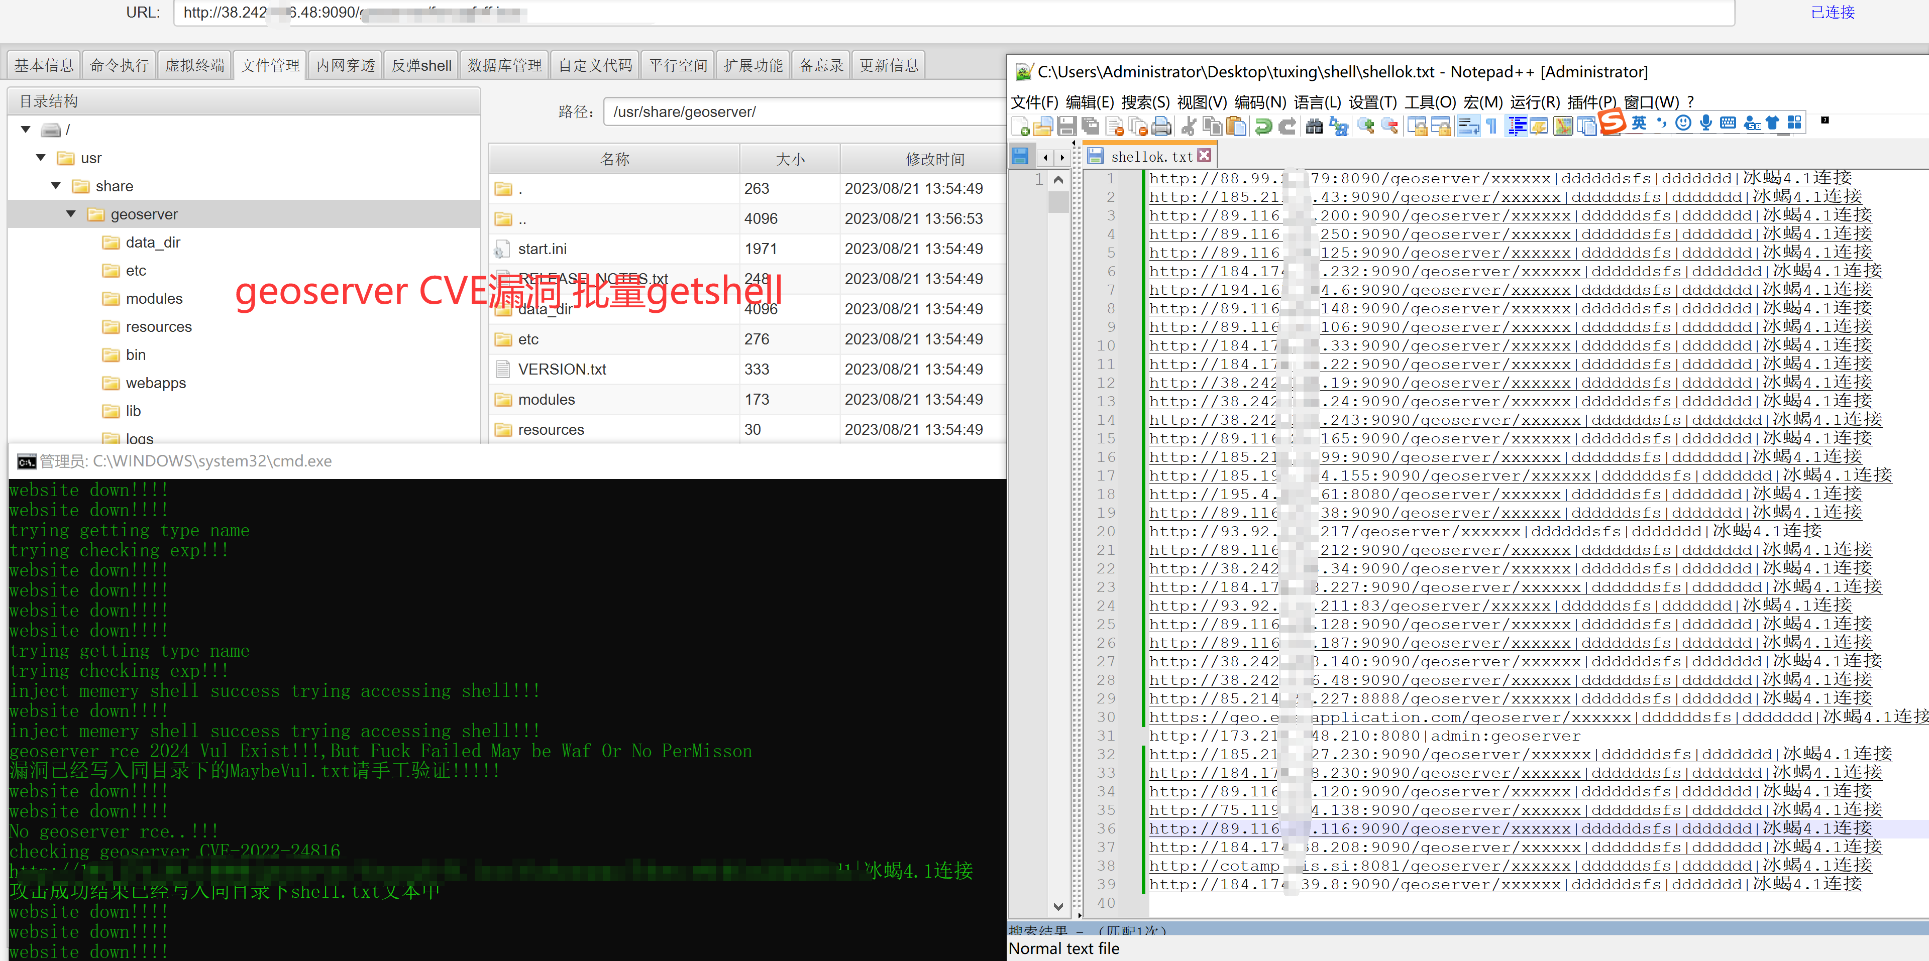Toggle Notepad++ indent guide icon

tap(1517, 126)
